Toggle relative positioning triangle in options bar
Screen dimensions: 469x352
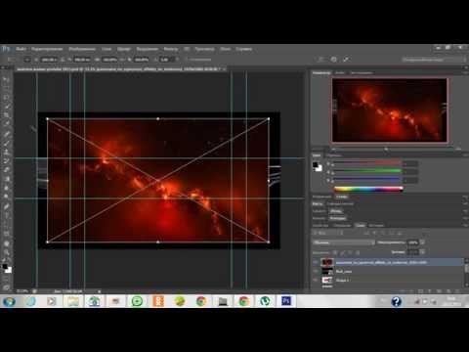pos(63,60)
